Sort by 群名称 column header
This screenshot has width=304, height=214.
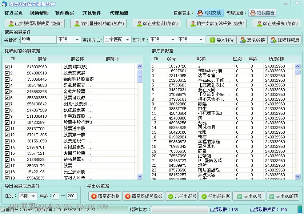coord(77,59)
